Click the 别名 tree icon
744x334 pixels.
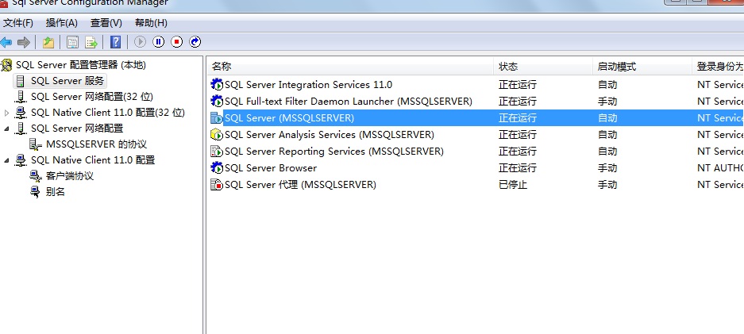(36, 192)
